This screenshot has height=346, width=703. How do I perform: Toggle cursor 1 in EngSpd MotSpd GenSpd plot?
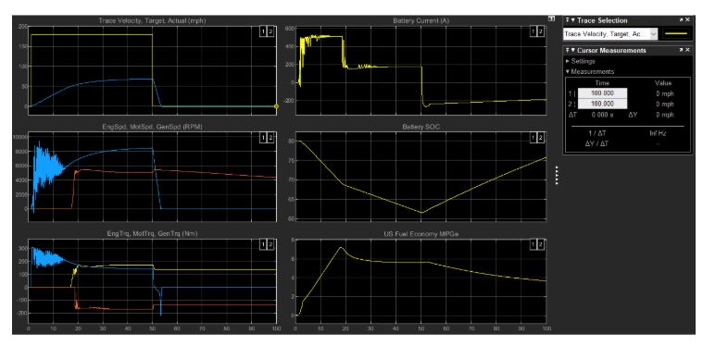(264, 138)
